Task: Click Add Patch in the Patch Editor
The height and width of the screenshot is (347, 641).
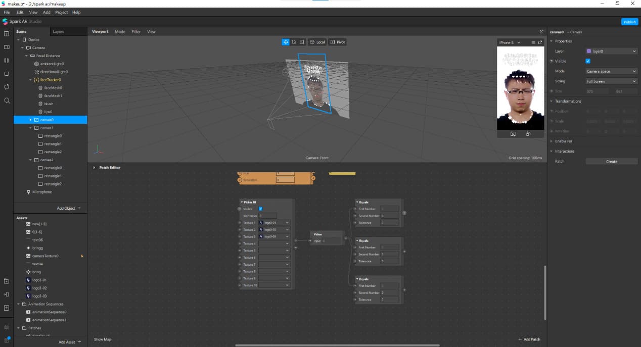Action: pyautogui.click(x=529, y=339)
